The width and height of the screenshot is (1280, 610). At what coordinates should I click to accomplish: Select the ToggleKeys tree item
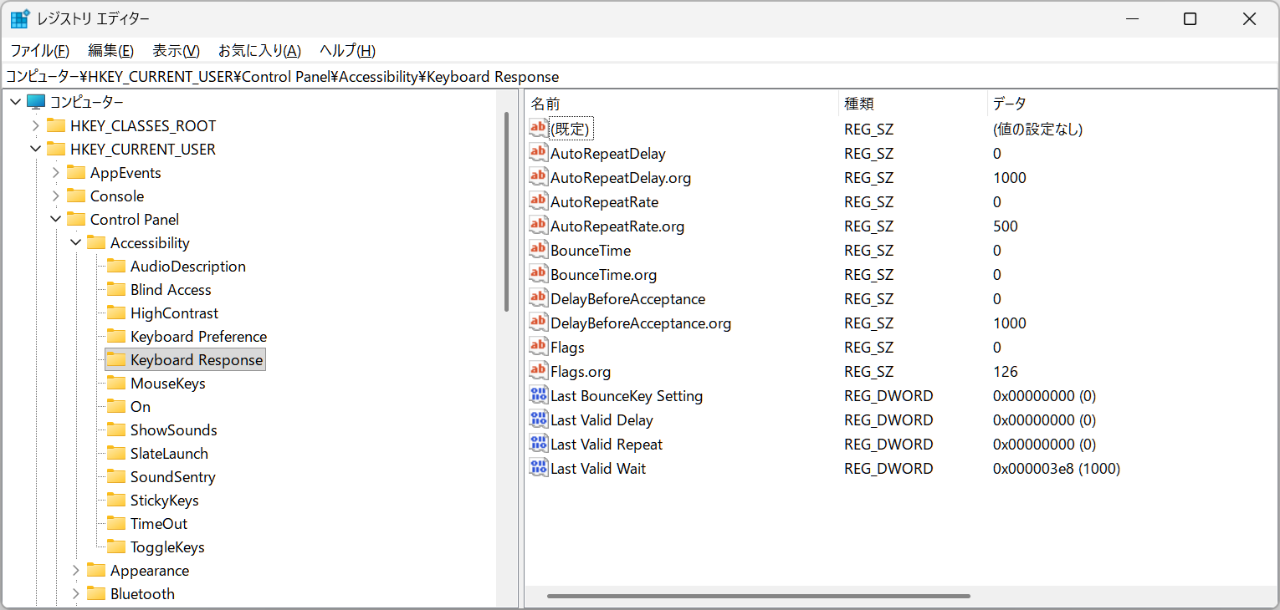[x=167, y=547]
